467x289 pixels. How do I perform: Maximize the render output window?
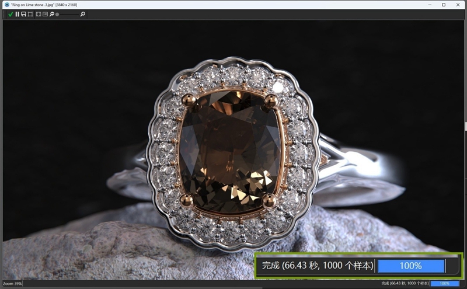pyautogui.click(x=444, y=4)
